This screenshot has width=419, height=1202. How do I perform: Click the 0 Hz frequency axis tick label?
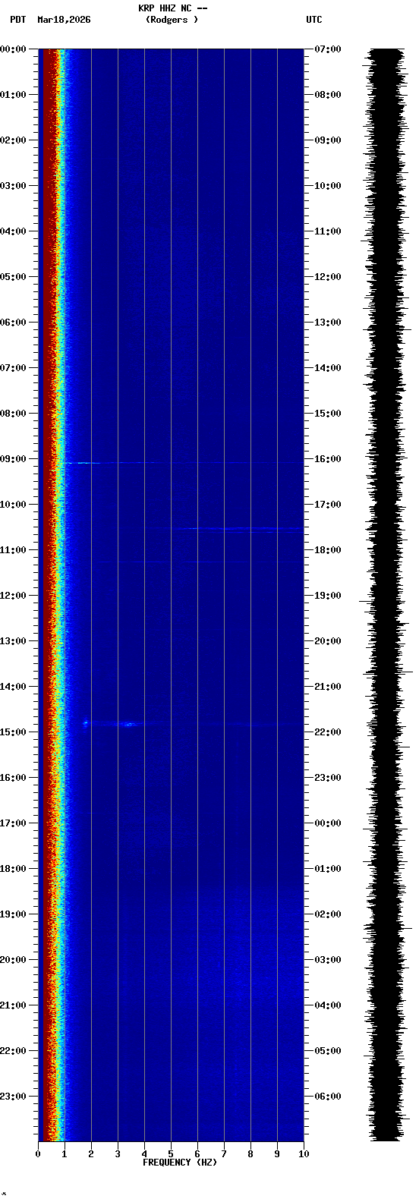click(38, 1154)
